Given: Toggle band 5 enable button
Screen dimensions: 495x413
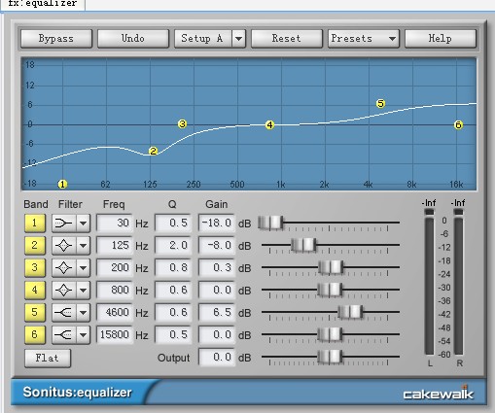Looking at the screenshot, I should tap(35, 312).
